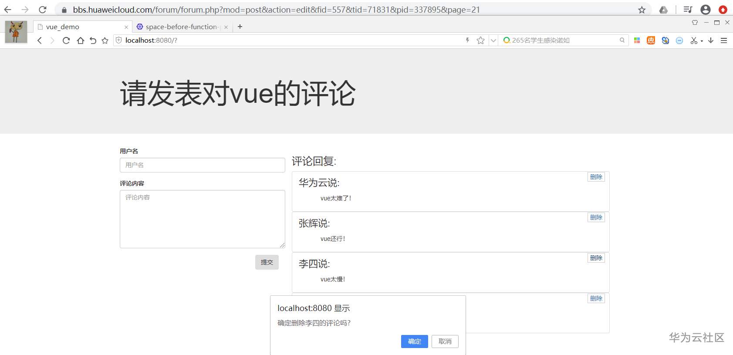This screenshot has height=355, width=733.
Task: Open the Google Drive extension icon
Action: pos(663,10)
